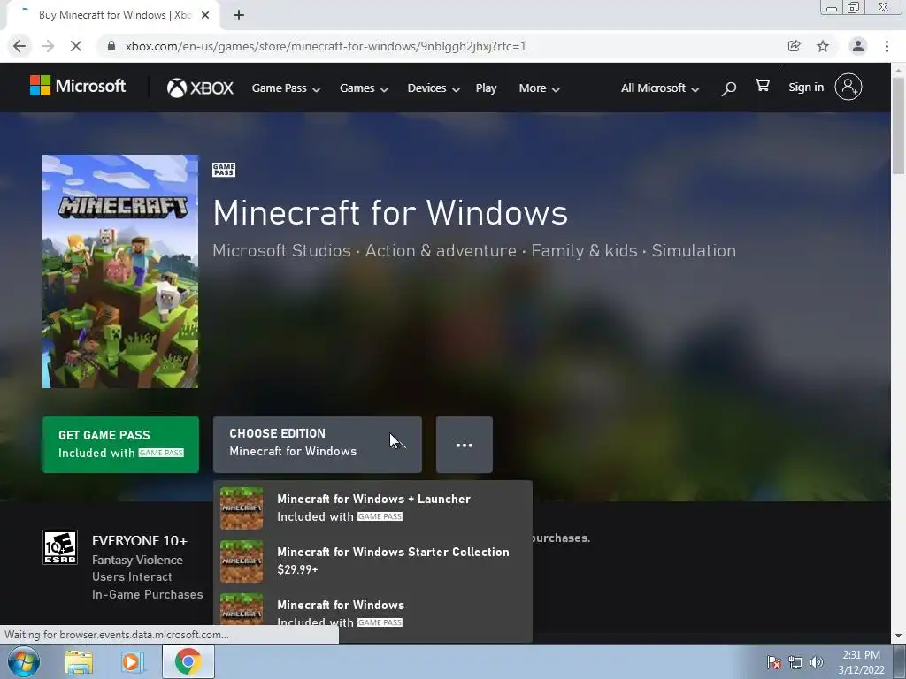Click the Family & kids genre link

(x=584, y=250)
